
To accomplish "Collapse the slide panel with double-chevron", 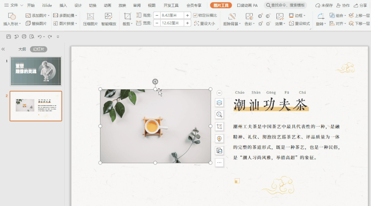I will click(3, 49).
